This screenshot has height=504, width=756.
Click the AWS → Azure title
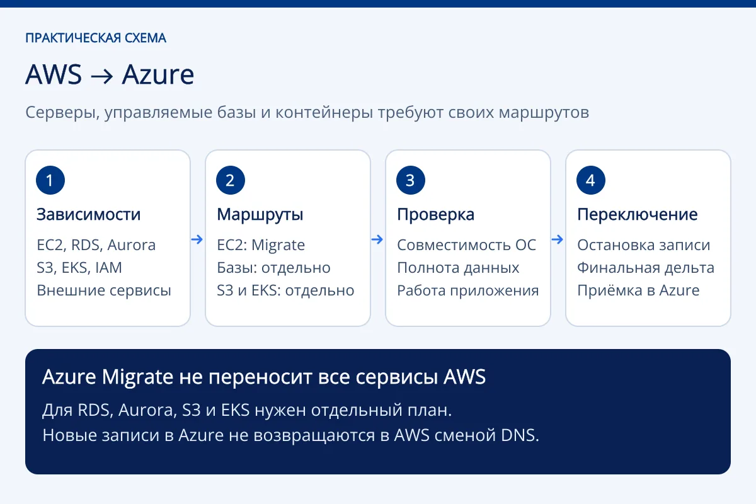pyautogui.click(x=110, y=75)
